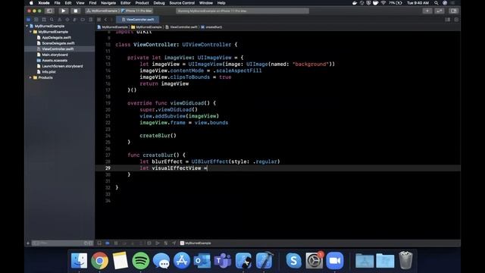Open the Issue navigator warning icon
The image size is (485, 273).
59,20
